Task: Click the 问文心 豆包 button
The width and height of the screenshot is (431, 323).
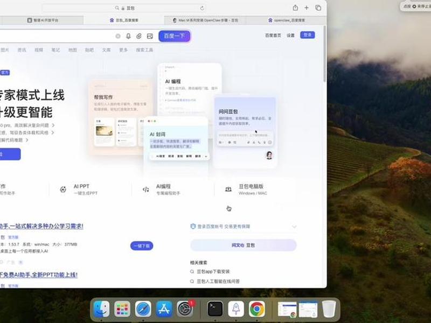Action: point(244,245)
